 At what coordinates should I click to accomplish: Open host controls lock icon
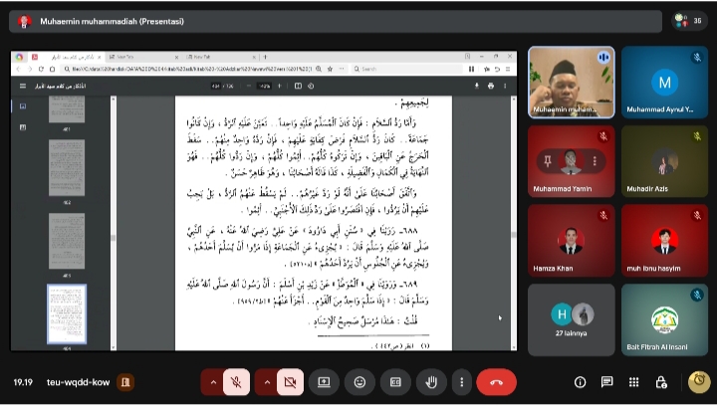coord(661,382)
